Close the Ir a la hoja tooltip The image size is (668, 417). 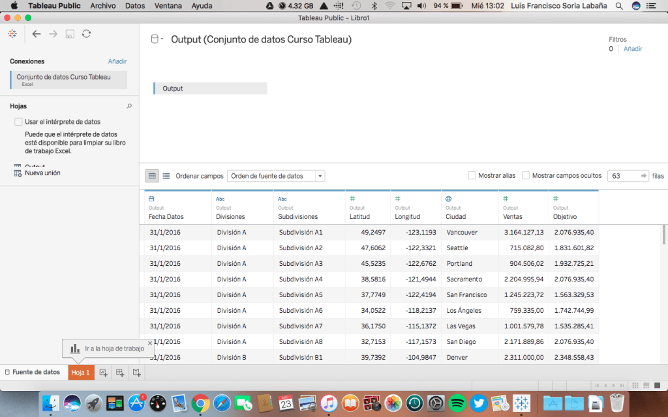coord(150,343)
